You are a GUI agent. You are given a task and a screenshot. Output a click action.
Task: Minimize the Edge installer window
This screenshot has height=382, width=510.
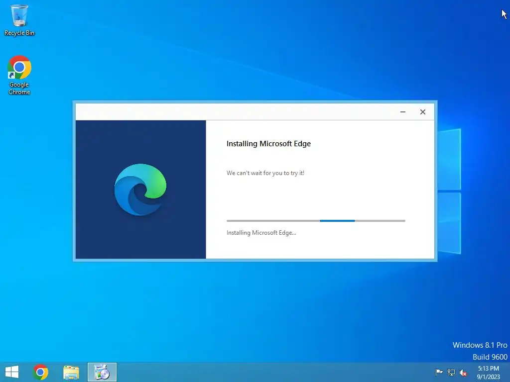402,112
